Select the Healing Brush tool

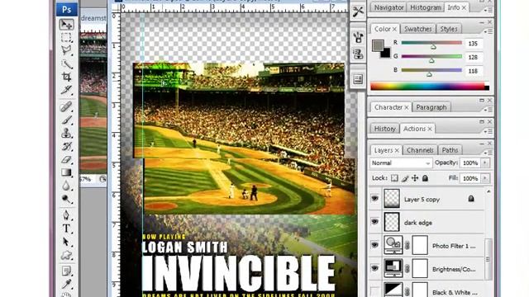coord(66,106)
